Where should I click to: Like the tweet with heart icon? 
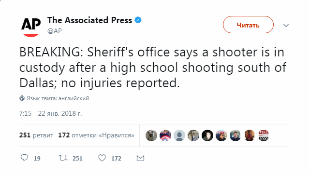(102, 158)
